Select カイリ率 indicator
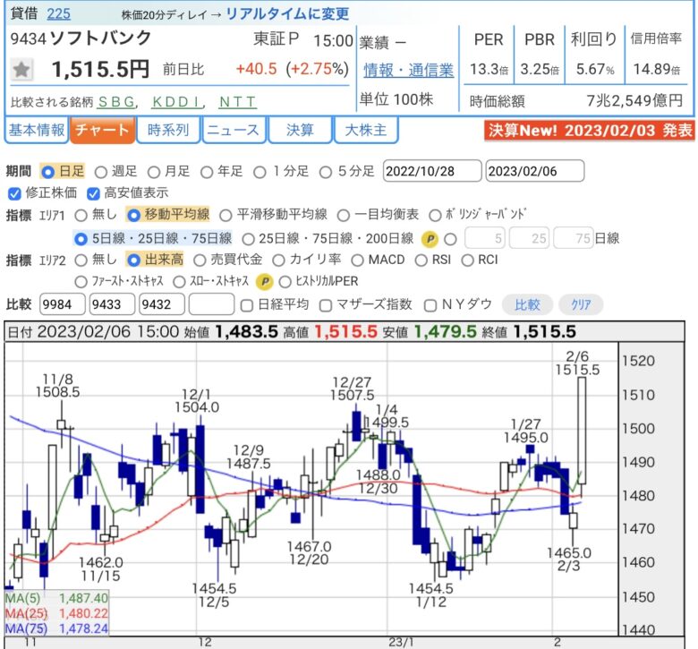The image size is (698, 649). click(278, 260)
